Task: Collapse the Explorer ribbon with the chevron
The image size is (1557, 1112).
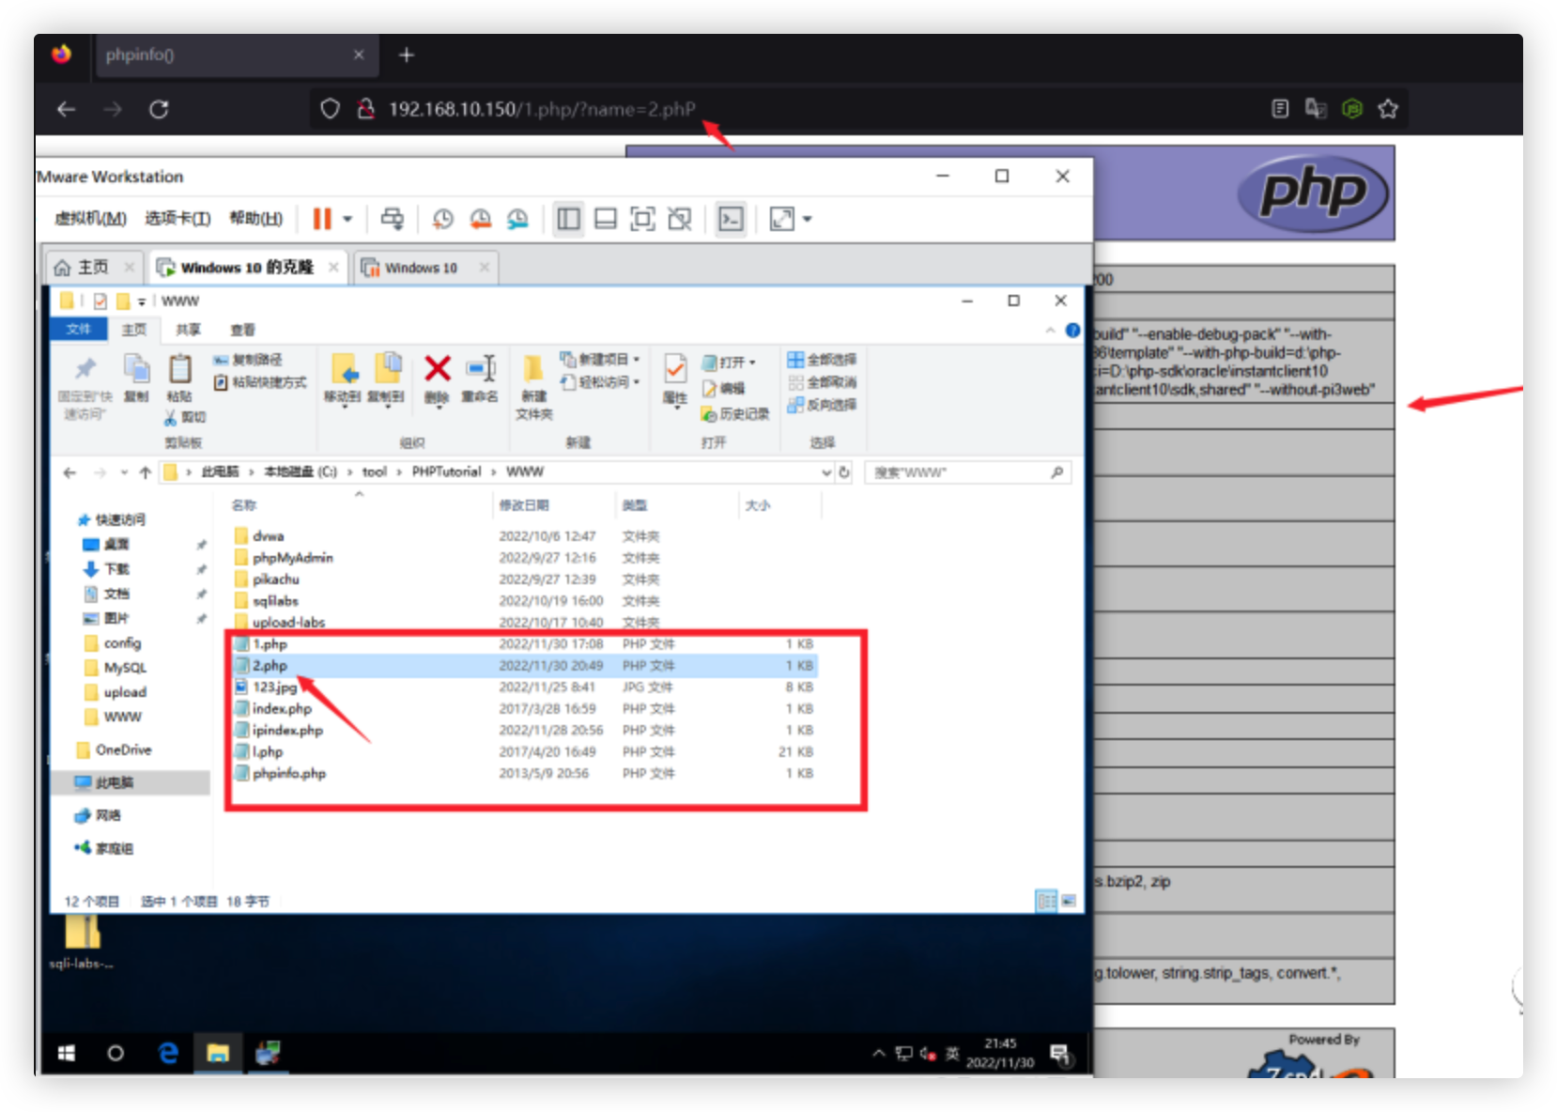Action: (x=1050, y=331)
